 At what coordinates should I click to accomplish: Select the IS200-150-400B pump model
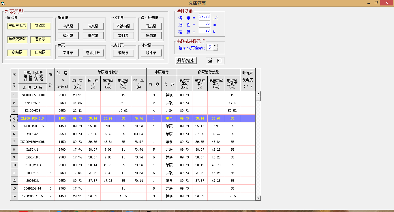coord(32,142)
